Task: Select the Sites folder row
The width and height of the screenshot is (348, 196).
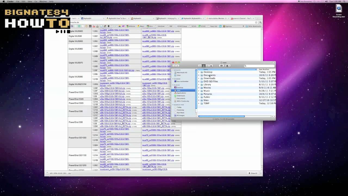Action: pos(237,100)
